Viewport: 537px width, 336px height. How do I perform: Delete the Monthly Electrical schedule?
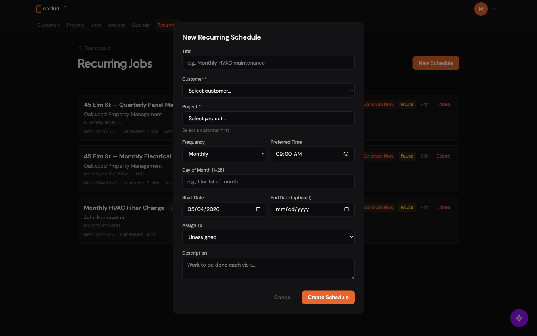coord(443,156)
